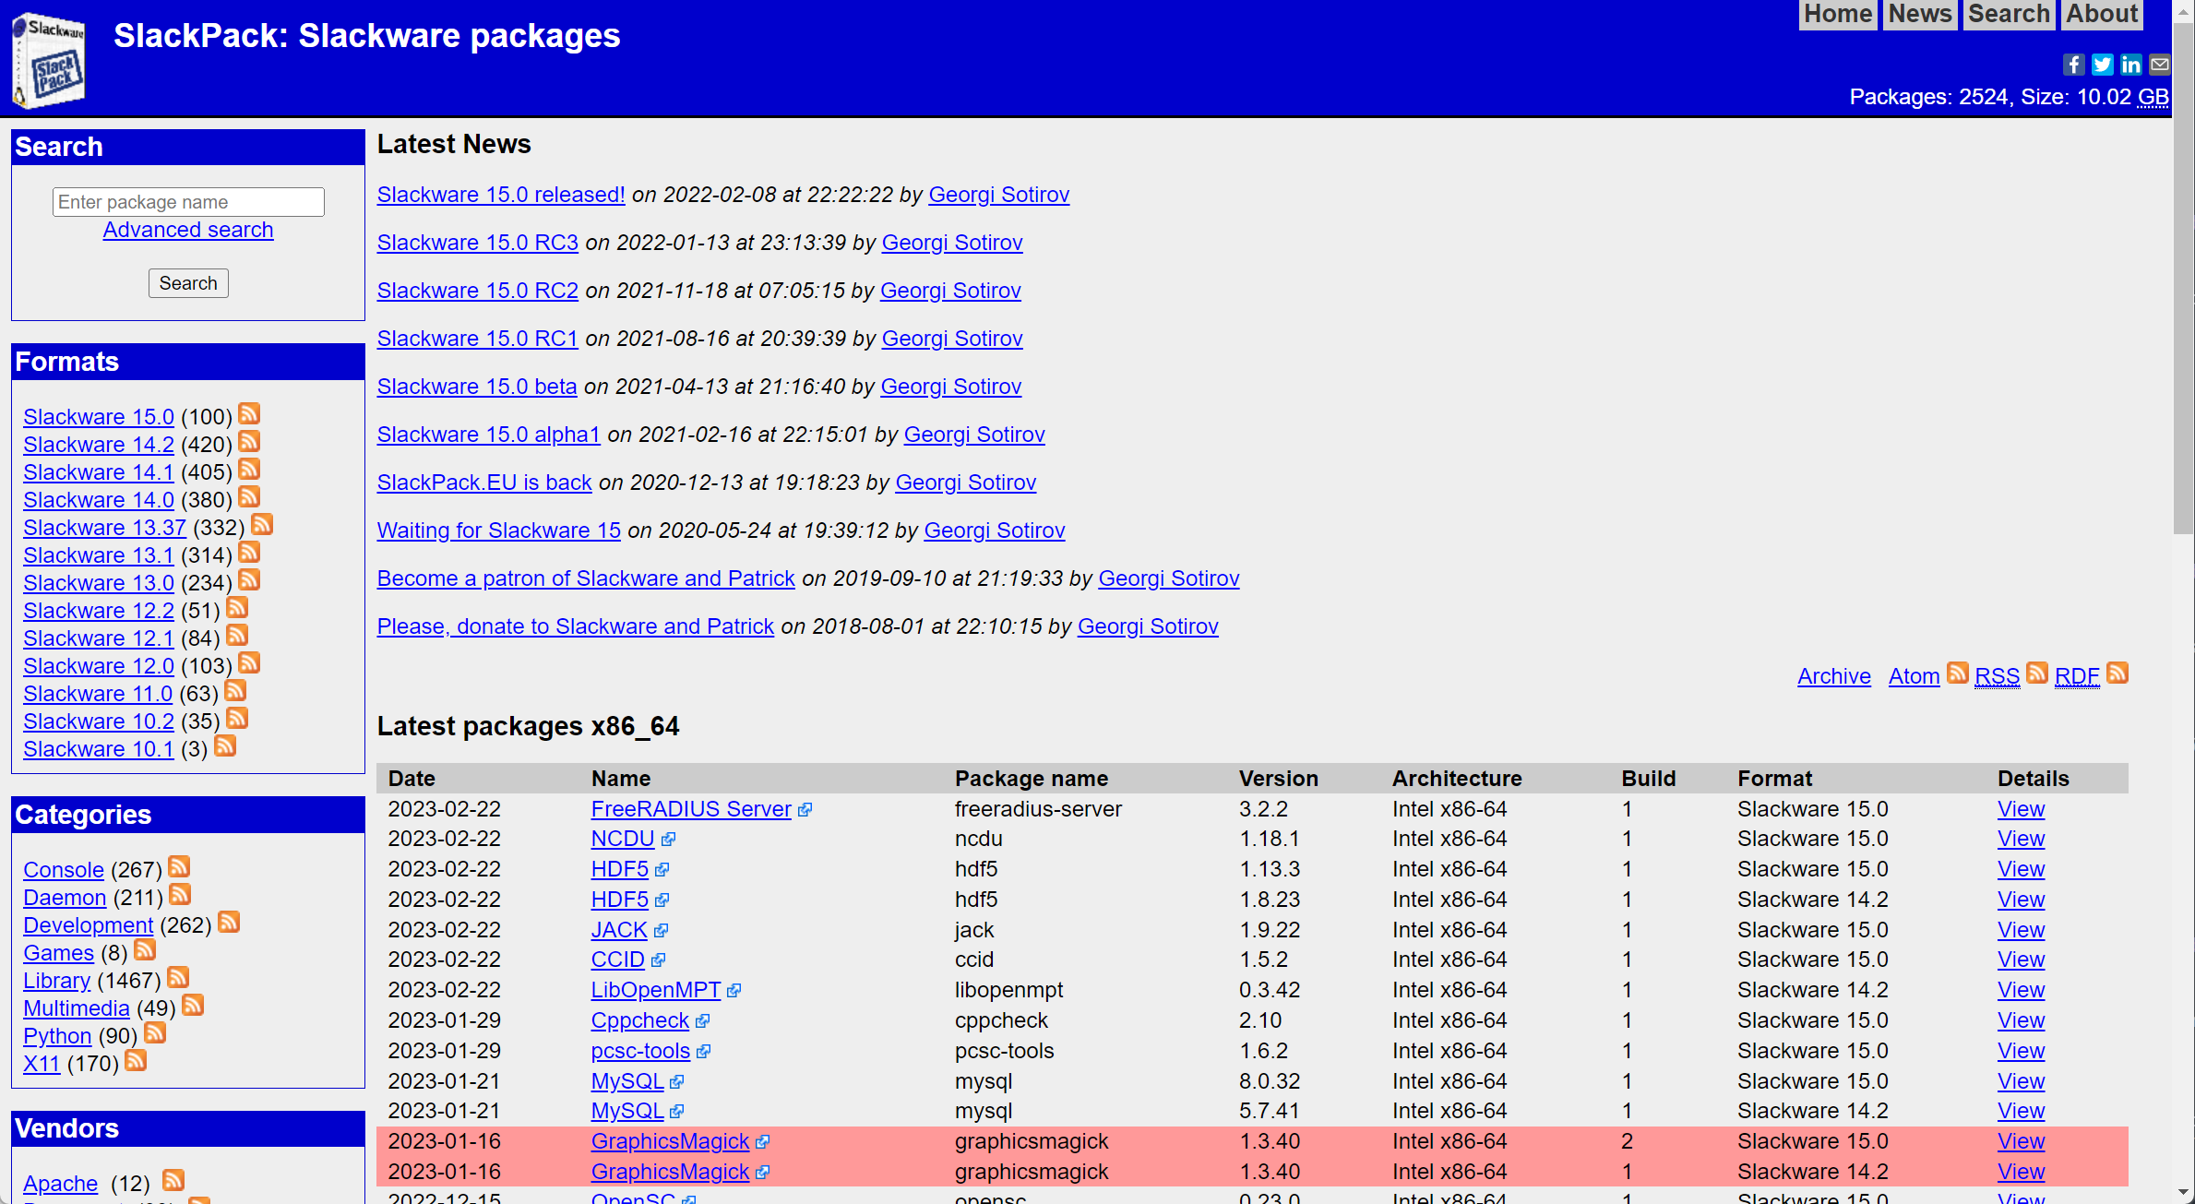Open the RDF news feed link
The image size is (2195, 1204).
(2077, 676)
